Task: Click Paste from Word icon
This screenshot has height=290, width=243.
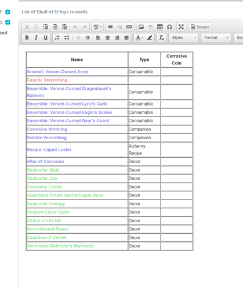Action: point(64,27)
